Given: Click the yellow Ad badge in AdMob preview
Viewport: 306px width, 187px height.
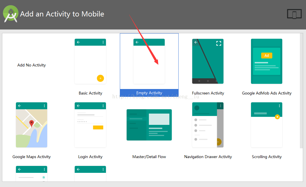Looking at the screenshot, I should tap(267, 55).
